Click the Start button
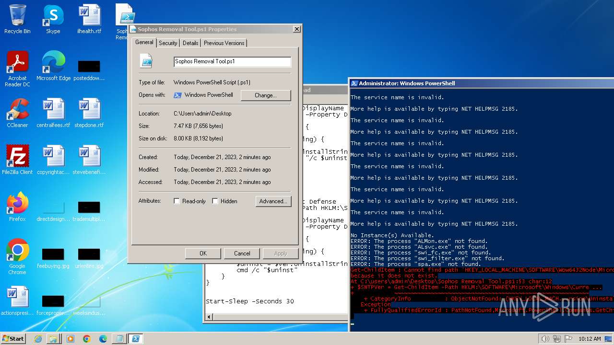614x345 pixels. coord(13,339)
